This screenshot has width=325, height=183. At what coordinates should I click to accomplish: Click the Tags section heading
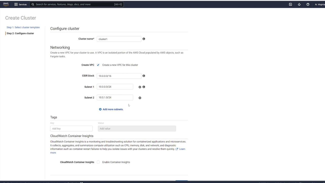(x=54, y=117)
